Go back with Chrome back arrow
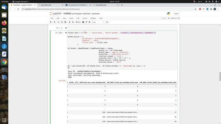Image resolution: width=221 pixels, height=124 pixels. pyautogui.click(x=11, y=9)
